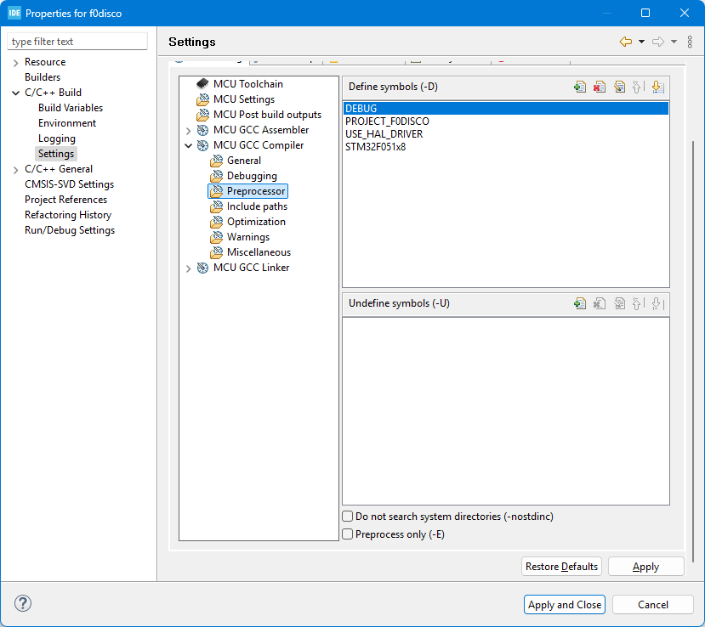Select General under MCU GCC Compiler
The image size is (705, 627).
(244, 161)
